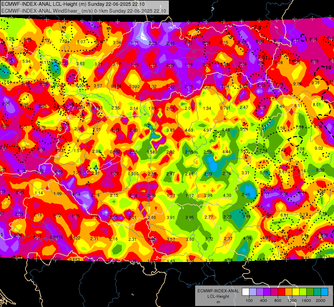The height and width of the screenshot is (307, 334).
Task: Click the teal green legend swatch
Action: point(317,292)
